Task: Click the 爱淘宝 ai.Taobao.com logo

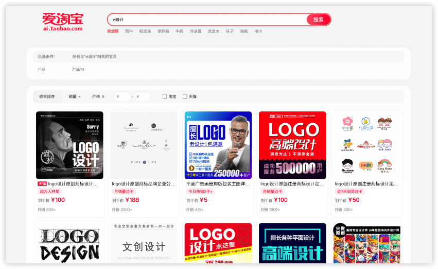Action: 63,22
